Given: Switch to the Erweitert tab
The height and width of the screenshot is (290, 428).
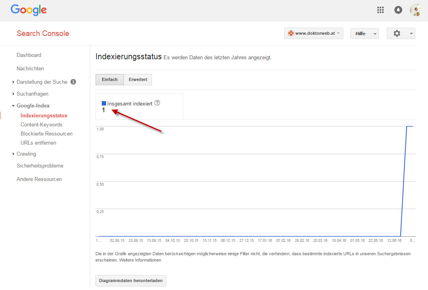Looking at the screenshot, I should click(x=138, y=79).
